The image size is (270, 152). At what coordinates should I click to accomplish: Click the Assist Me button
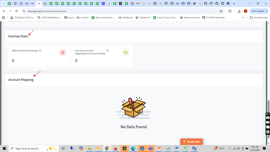tap(192, 142)
